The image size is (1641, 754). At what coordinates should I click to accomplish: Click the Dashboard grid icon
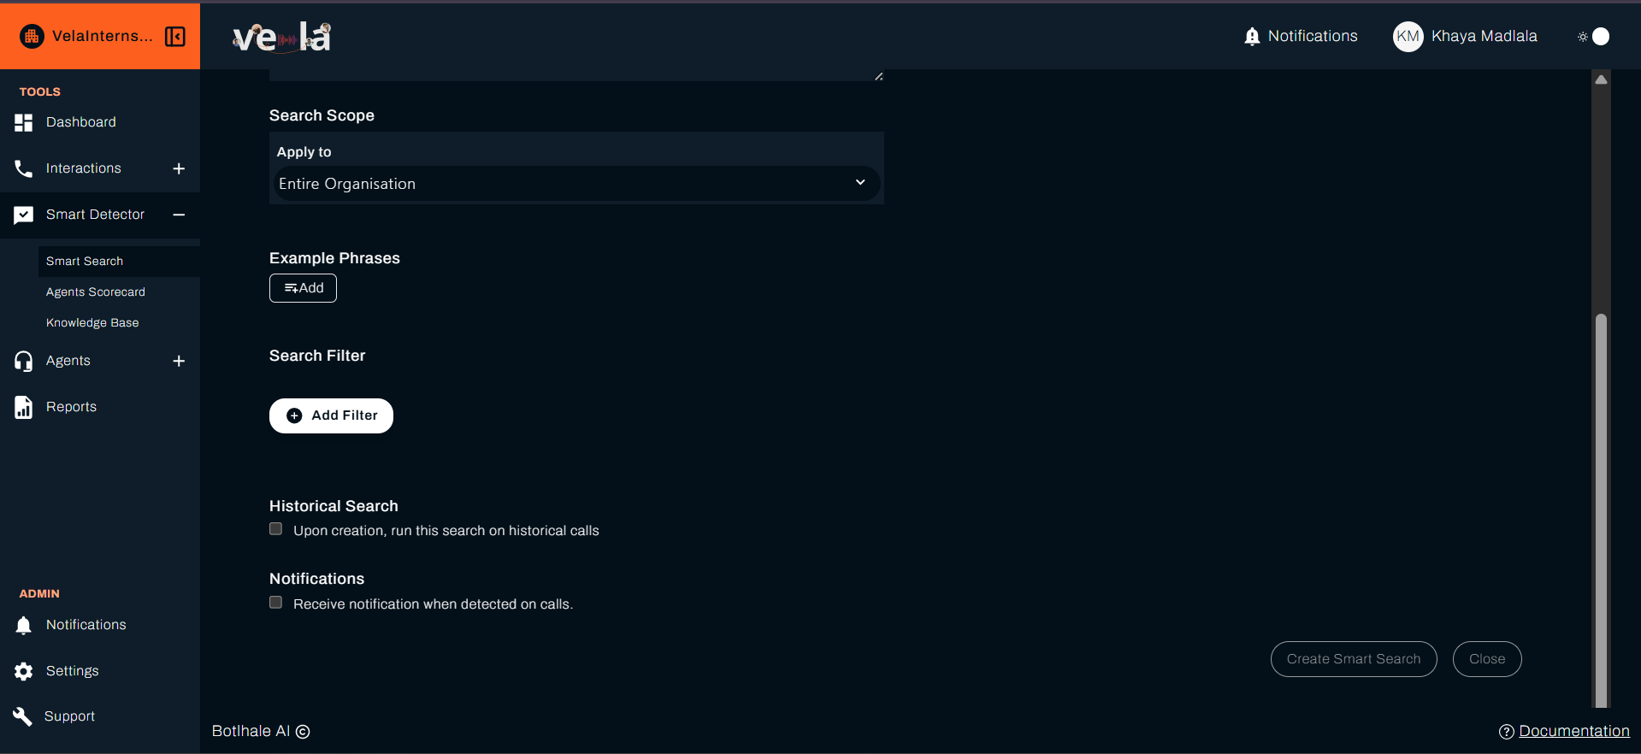(23, 122)
